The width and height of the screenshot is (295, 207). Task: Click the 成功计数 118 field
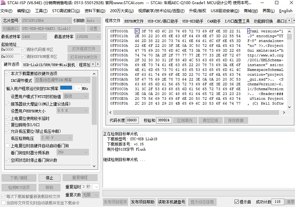(278, 202)
